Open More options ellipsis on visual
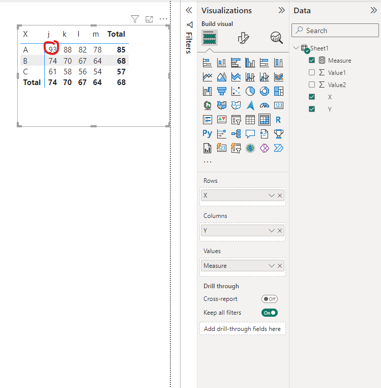This screenshot has width=381, height=388. click(x=163, y=19)
